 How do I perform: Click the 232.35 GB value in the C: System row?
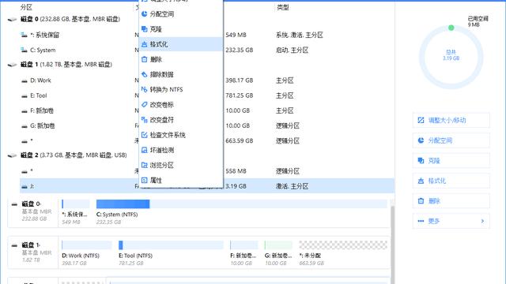coord(239,50)
